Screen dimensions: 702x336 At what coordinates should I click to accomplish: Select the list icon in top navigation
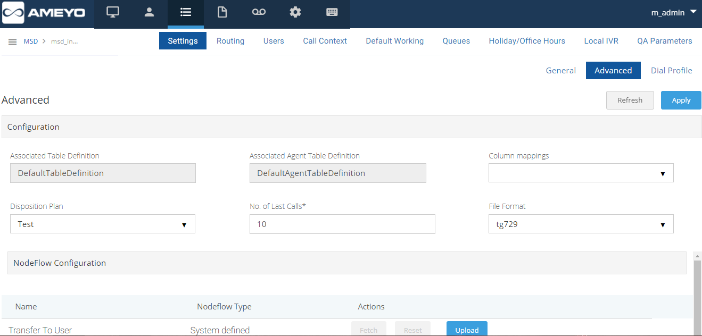(x=186, y=13)
